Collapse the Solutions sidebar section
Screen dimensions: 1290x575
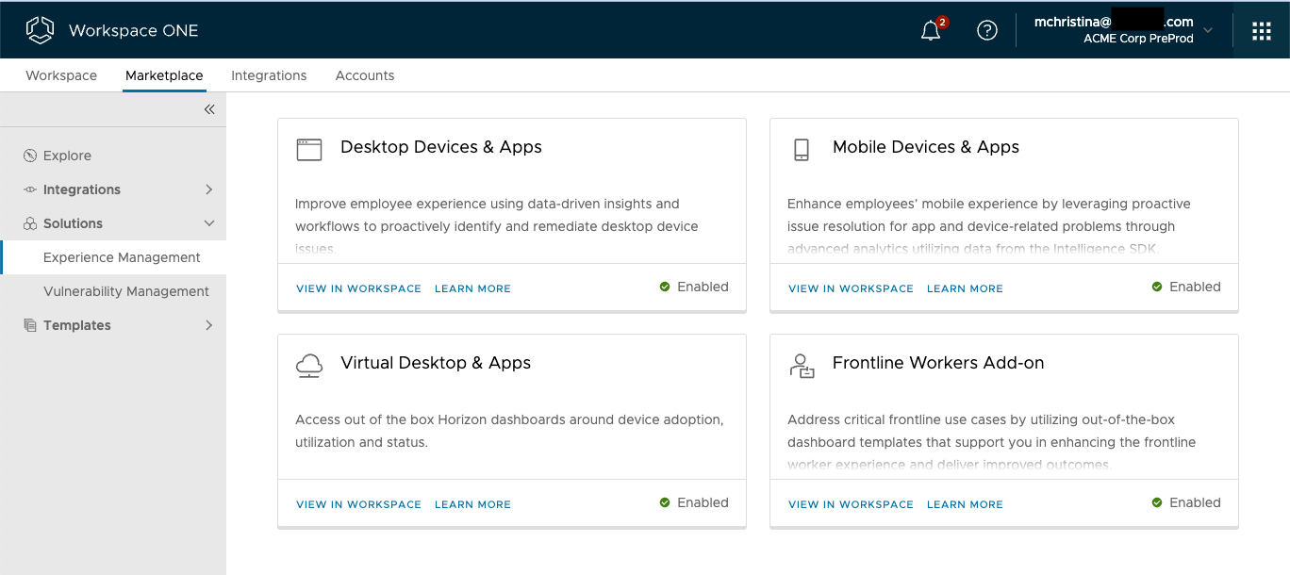pyautogui.click(x=209, y=223)
